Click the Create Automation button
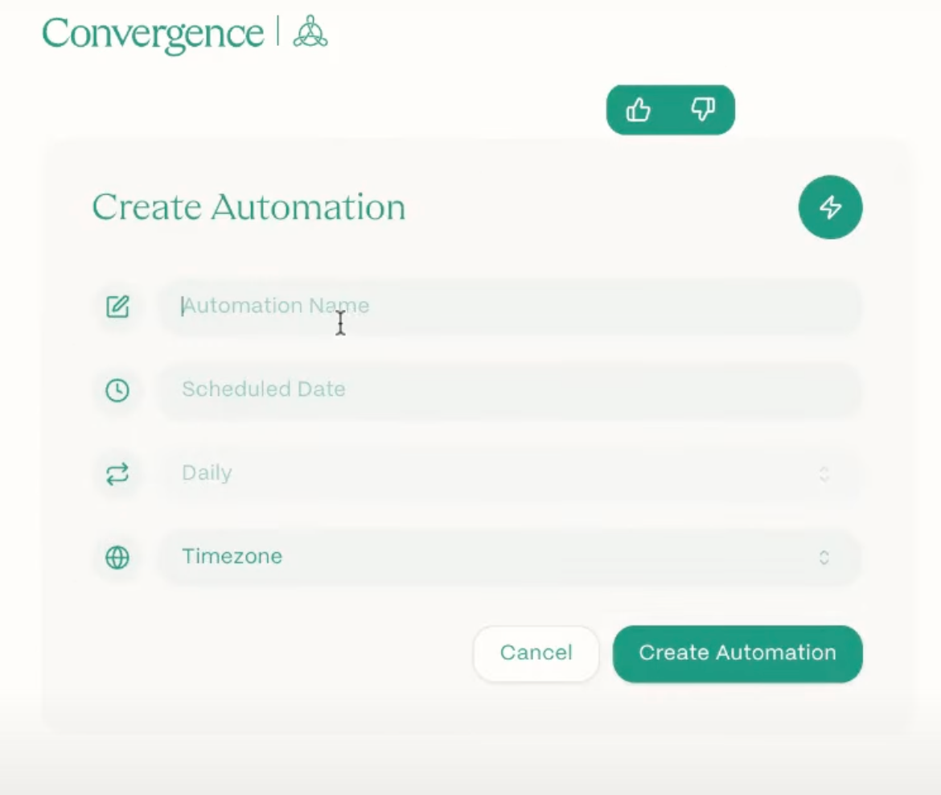Viewport: 941px width, 795px height. click(x=738, y=653)
